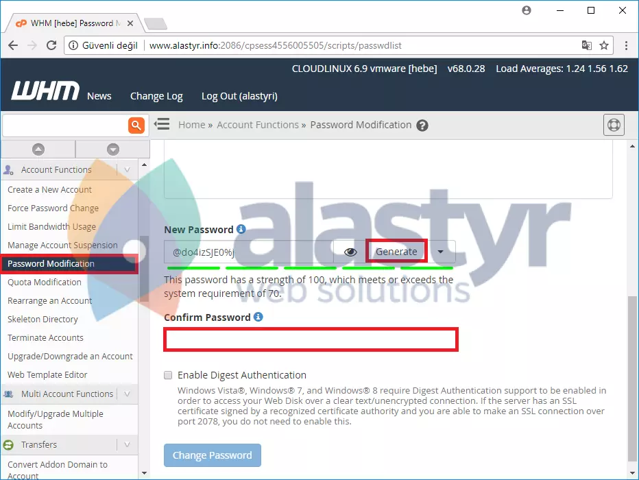Screen dimensions: 639x480
Task: Open the Chrome user profile icon
Action: pyautogui.click(x=527, y=10)
